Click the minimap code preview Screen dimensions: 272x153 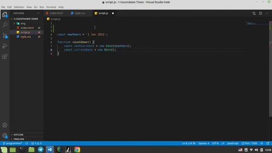click(x=252, y=23)
